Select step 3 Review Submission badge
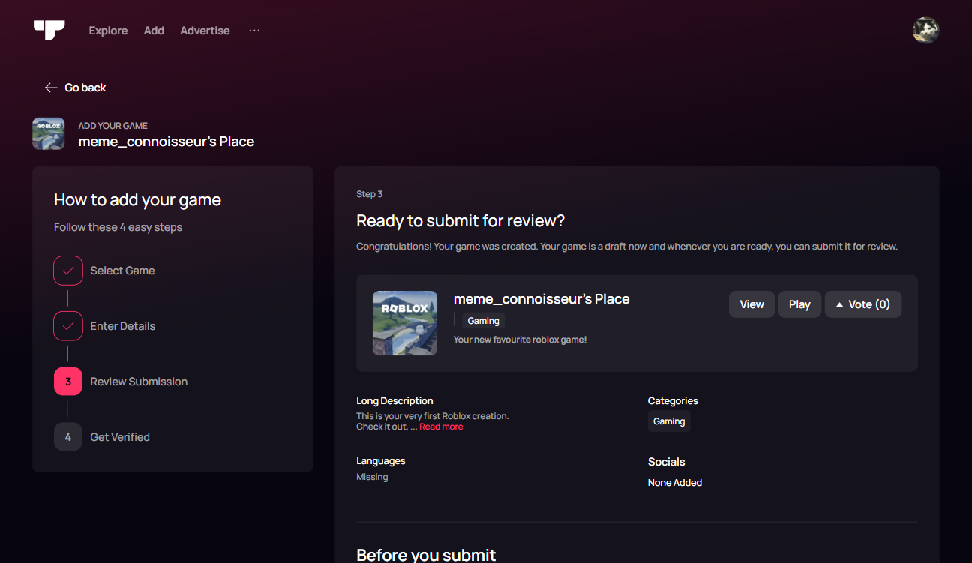This screenshot has width=972, height=563. tap(68, 382)
